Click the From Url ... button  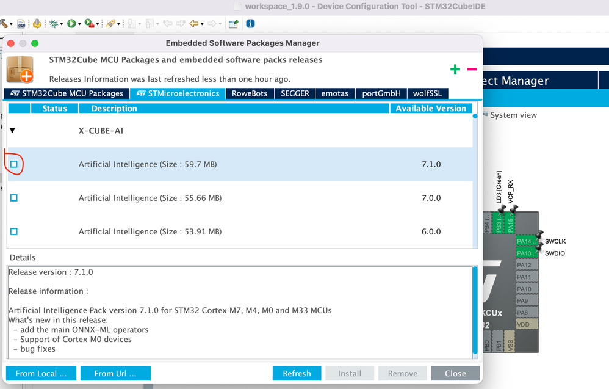(115, 374)
